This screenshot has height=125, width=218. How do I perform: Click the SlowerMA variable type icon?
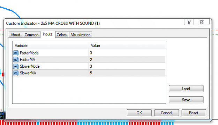click(16, 73)
